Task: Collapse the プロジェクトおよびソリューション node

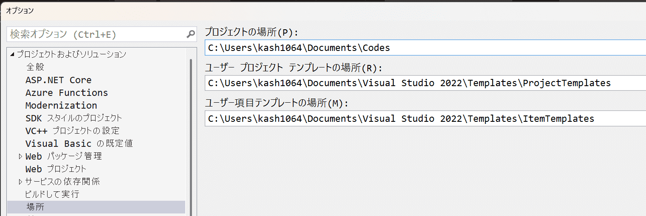Action: (12, 54)
